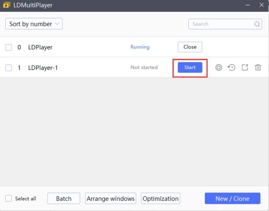Viewport: 269px width, 211px height.
Task: Minimize the LDMultiPlayer window
Action: coord(247,5)
